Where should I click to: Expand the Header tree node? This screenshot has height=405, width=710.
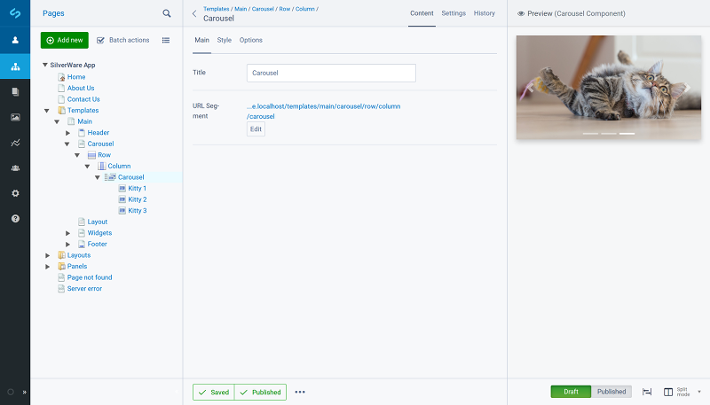coord(68,133)
